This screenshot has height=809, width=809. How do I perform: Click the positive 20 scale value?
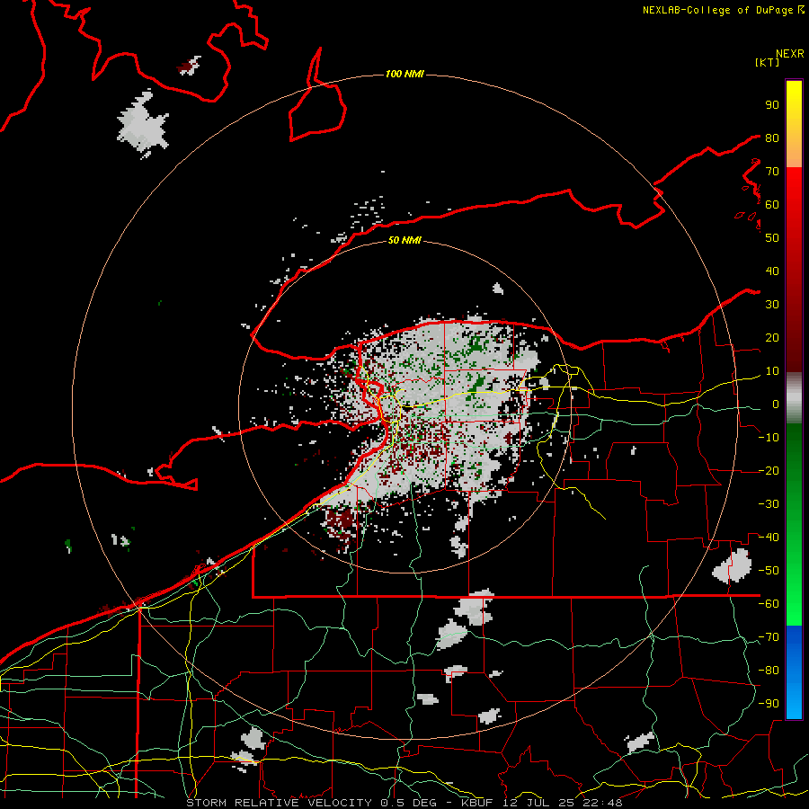772,338
